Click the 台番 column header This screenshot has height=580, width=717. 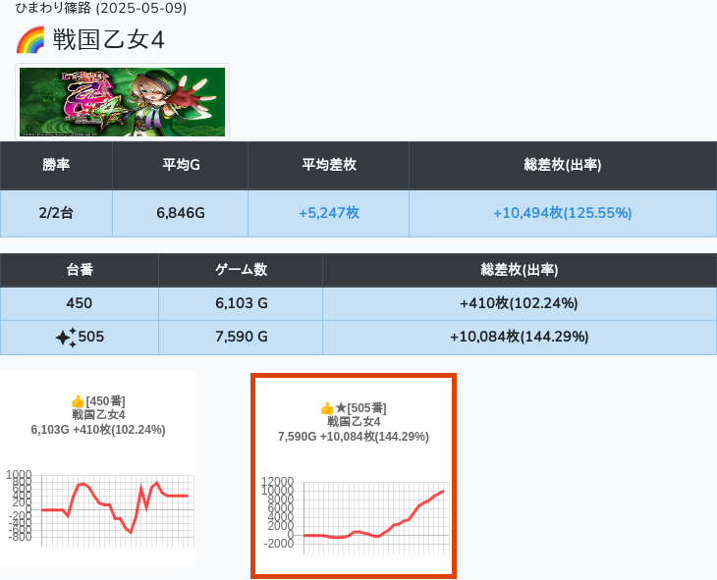(80, 270)
